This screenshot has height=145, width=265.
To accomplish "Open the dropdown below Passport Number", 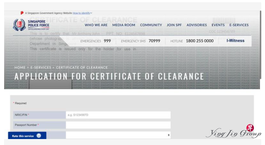I will [x=118, y=135].
